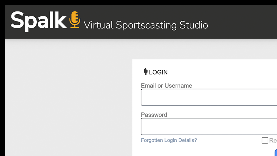277x156 pixels.
Task: Open the Forgotten Login Details link
Action: click(x=169, y=140)
